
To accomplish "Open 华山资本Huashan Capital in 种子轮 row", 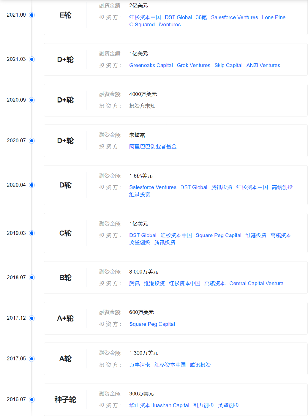I will click(159, 405).
